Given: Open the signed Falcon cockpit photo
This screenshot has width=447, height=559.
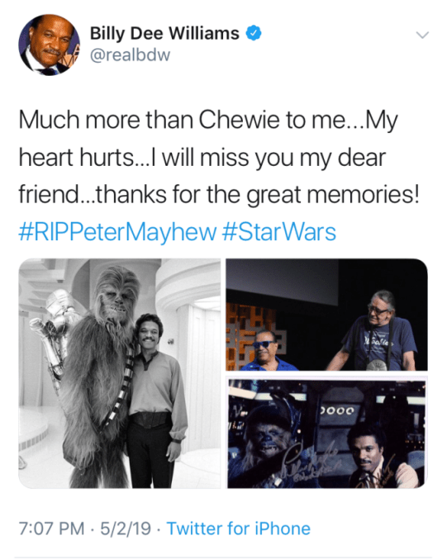Looking at the screenshot, I should click(x=326, y=433).
